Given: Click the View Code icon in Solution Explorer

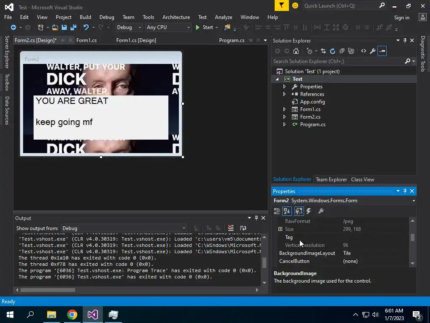Looking at the screenshot, I should (x=364, y=51).
